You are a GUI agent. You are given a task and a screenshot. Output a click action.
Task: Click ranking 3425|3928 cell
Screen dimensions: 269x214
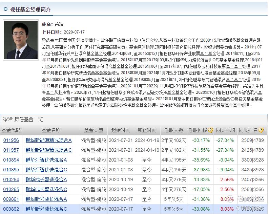[x=252, y=170]
